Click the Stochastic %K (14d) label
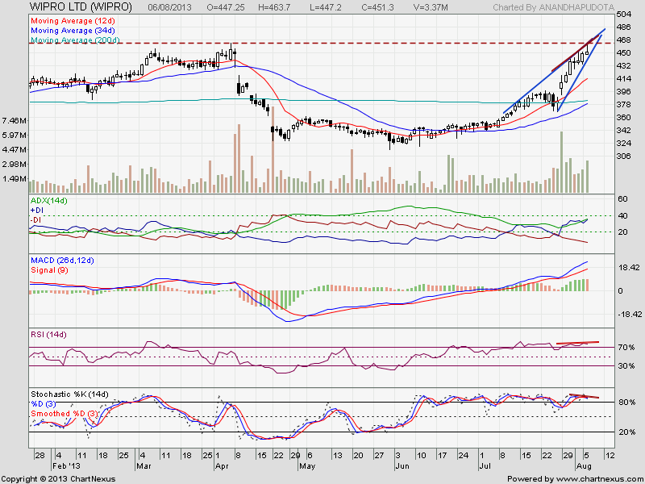This screenshot has height=484, width=645. tap(69, 394)
